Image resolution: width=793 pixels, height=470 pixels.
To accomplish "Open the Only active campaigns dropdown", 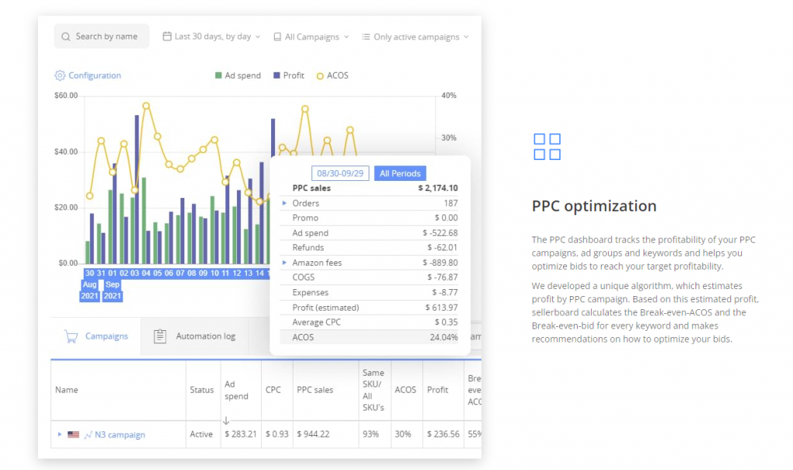I will coord(415,36).
